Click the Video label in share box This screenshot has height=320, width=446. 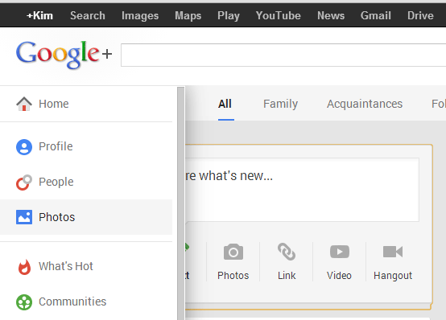340,276
